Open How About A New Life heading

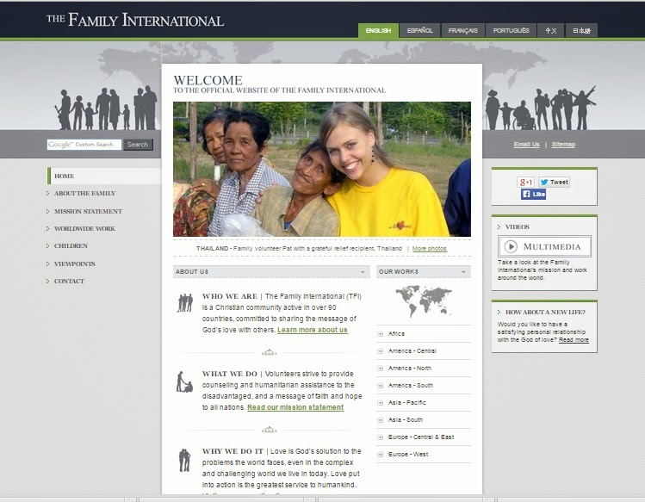click(545, 313)
